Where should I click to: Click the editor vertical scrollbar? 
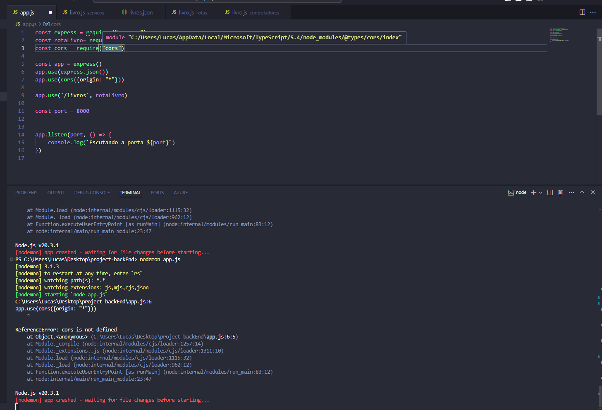599,72
